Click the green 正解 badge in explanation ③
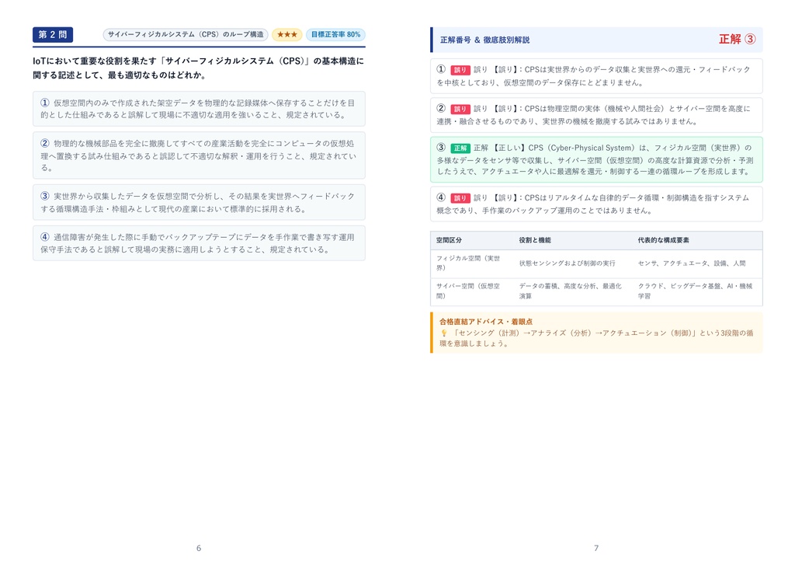Image resolution: width=795 pixels, height=565 pixels. 460,148
